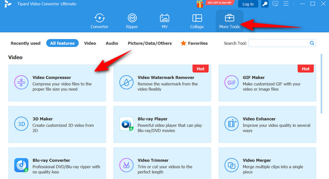Click the Hot badge on Watermark Remover
Image resolution: width=329 pixels, height=179 pixels.
[200, 69]
